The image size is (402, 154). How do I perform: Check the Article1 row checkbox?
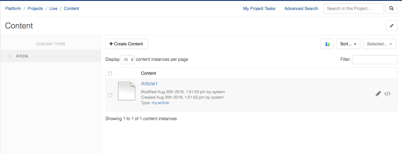(110, 95)
